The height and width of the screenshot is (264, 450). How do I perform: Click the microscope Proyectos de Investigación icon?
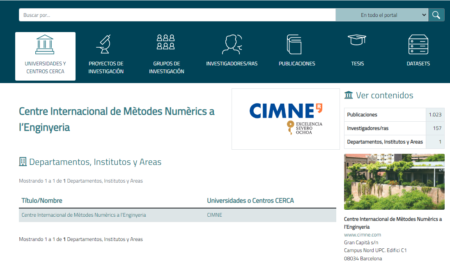(x=106, y=44)
